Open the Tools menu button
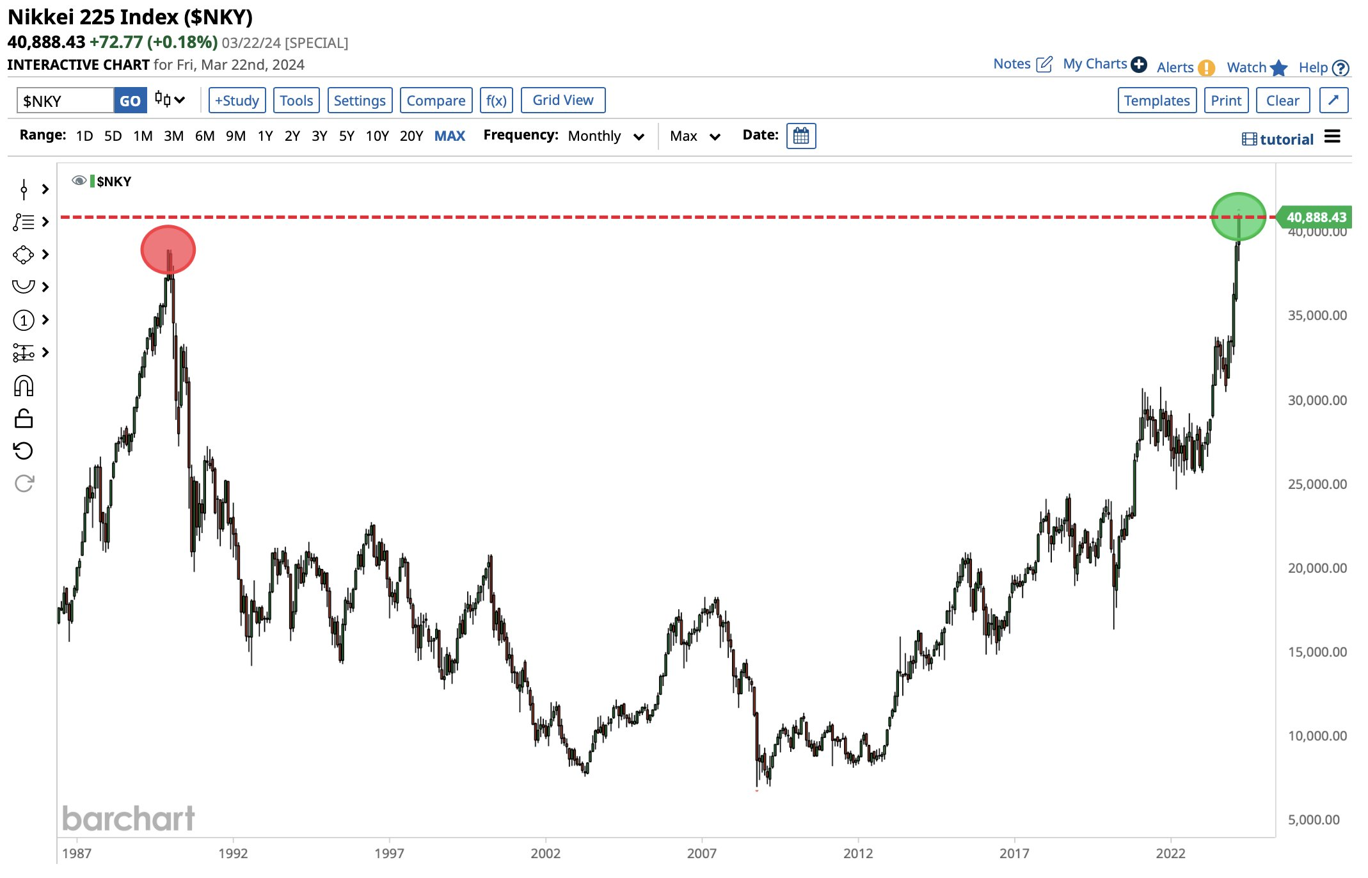Image resolution: width=1368 pixels, height=878 pixels. point(296,100)
